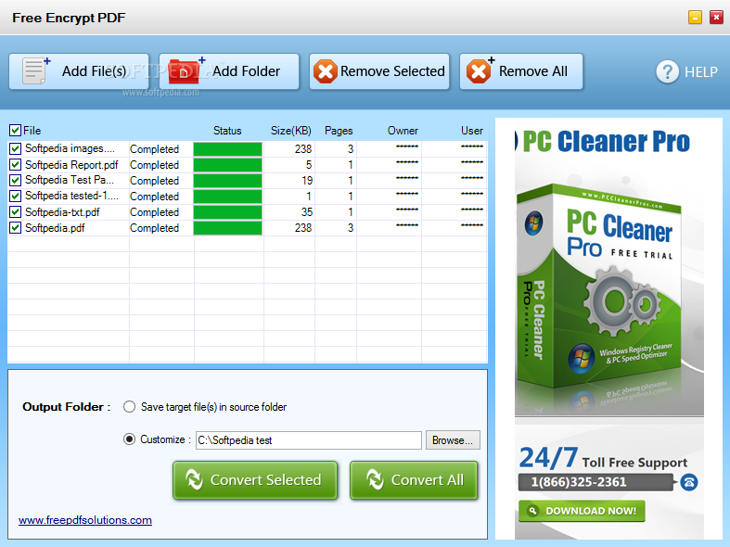Select file name Softpedia-txt.pdf
Viewport: 730px width, 547px height.
pos(62,212)
